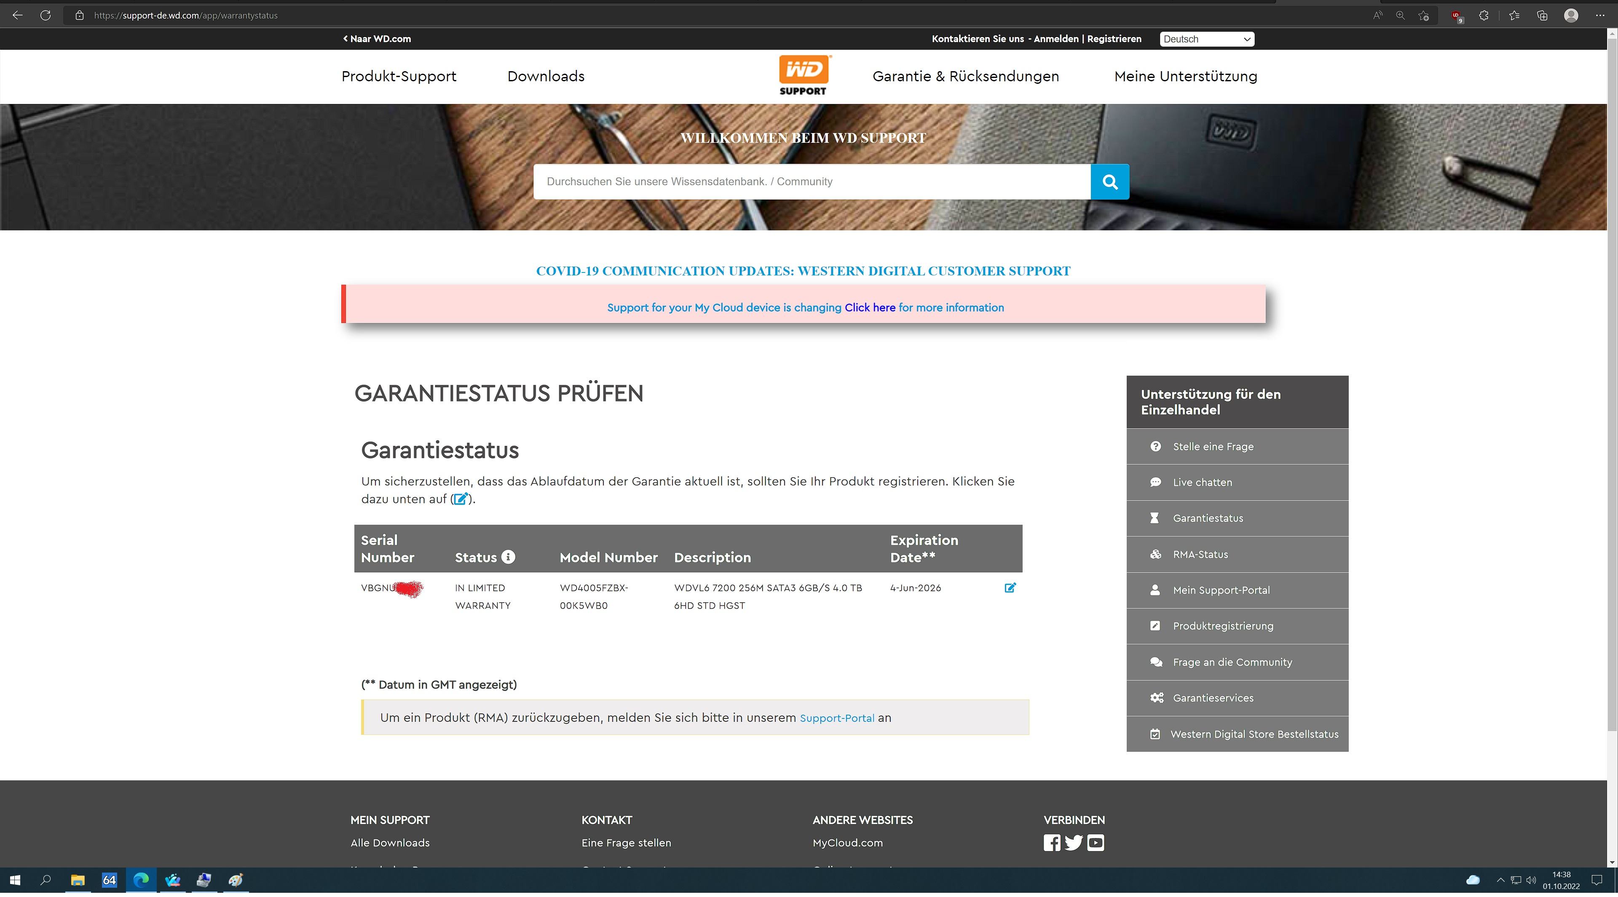Click COVID-19 communication updates link
The height and width of the screenshot is (897, 1618).
coord(803,271)
